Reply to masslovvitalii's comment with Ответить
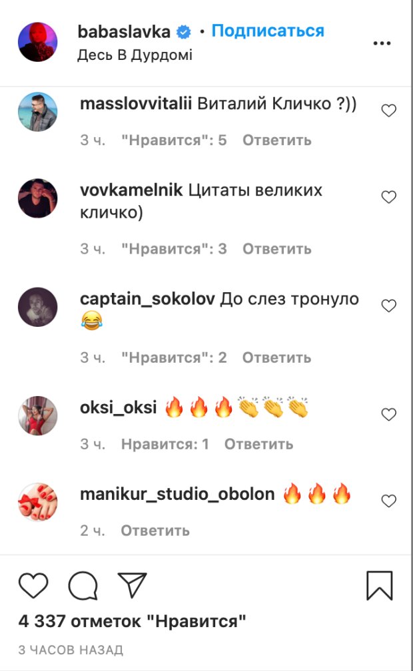The image size is (413, 671). pos(276,140)
